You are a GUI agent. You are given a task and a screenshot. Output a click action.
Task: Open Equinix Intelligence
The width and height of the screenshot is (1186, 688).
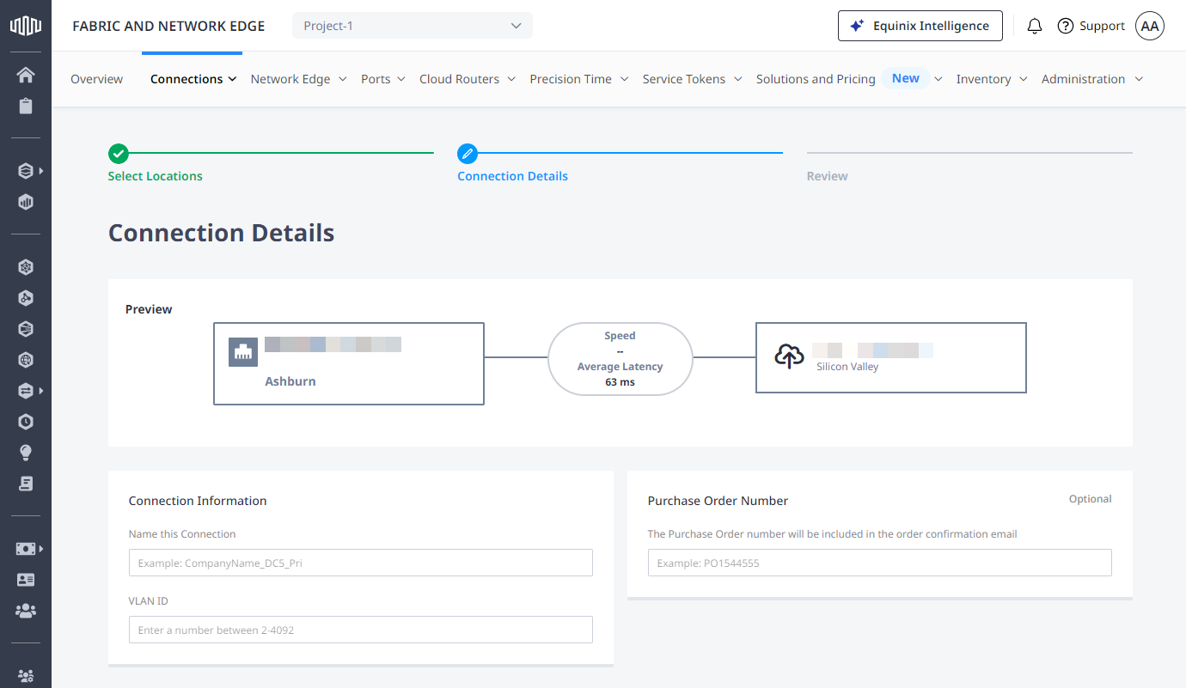(920, 26)
